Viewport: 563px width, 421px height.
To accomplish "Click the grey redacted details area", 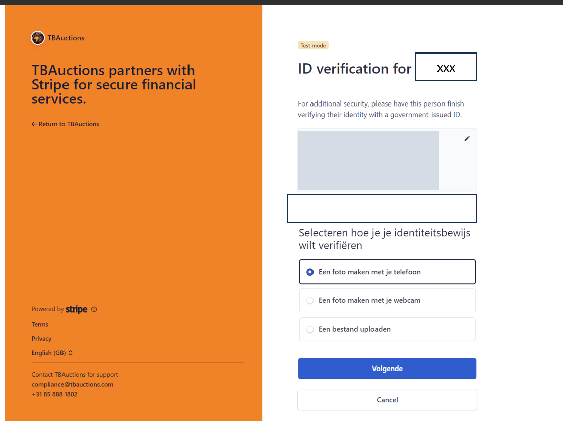I will (x=368, y=160).
